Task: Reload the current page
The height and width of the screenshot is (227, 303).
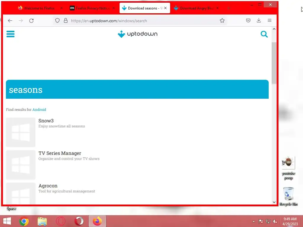Action: pos(31,21)
